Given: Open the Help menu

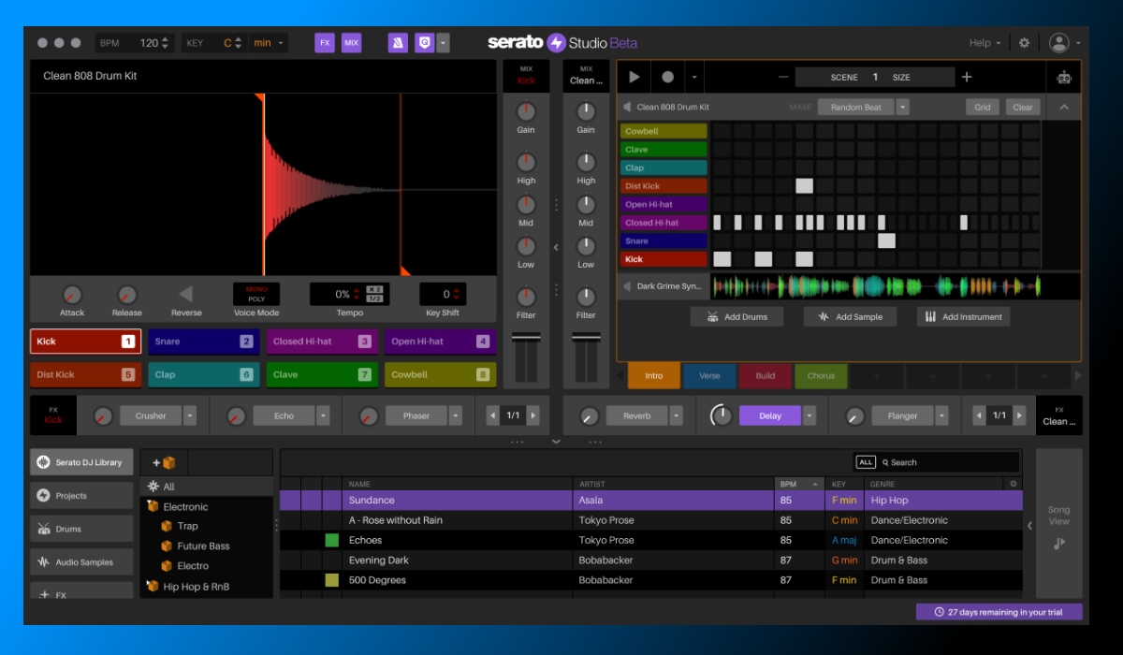Looking at the screenshot, I should pos(984,43).
